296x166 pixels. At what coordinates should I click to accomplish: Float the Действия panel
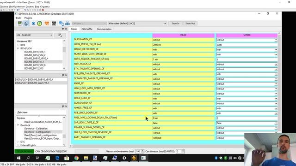(63, 107)
